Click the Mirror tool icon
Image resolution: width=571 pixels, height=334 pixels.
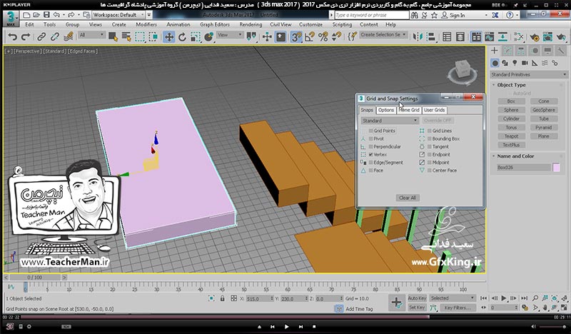pyautogui.click(x=418, y=37)
